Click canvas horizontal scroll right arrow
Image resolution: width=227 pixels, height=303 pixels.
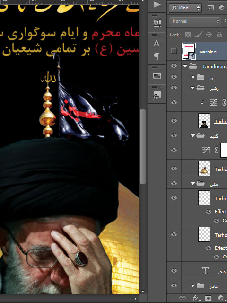pos(135,299)
